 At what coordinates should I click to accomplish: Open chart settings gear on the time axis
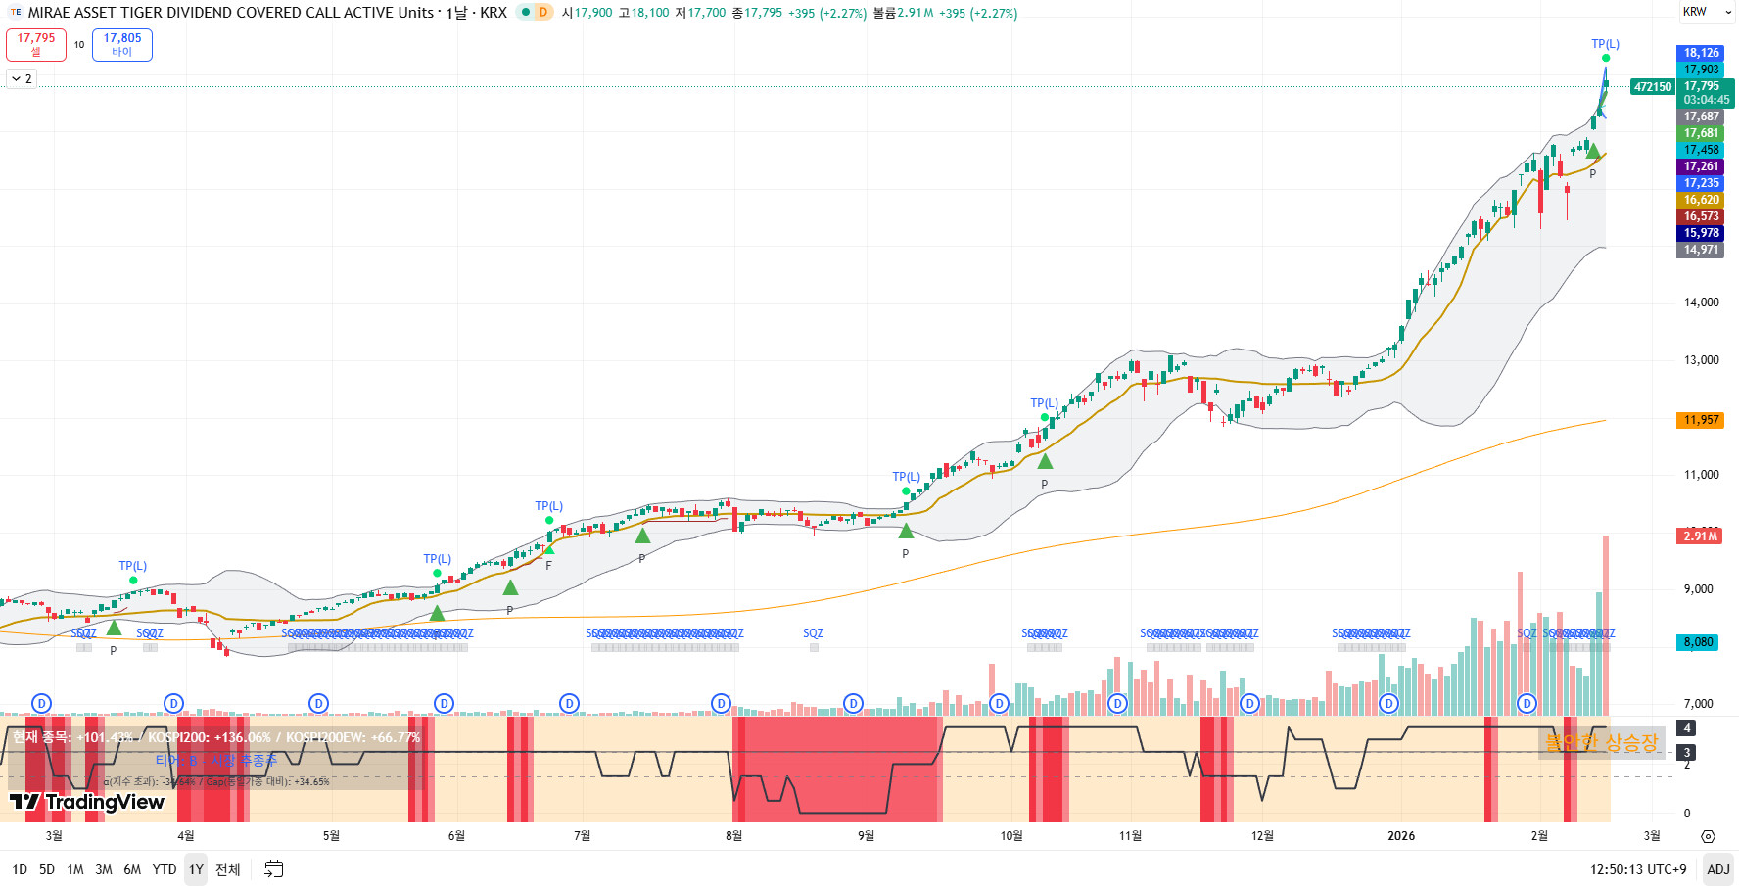[x=1709, y=836]
